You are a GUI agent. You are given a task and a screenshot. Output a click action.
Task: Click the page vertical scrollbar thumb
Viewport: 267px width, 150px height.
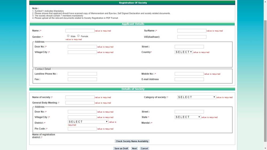pos(265,81)
